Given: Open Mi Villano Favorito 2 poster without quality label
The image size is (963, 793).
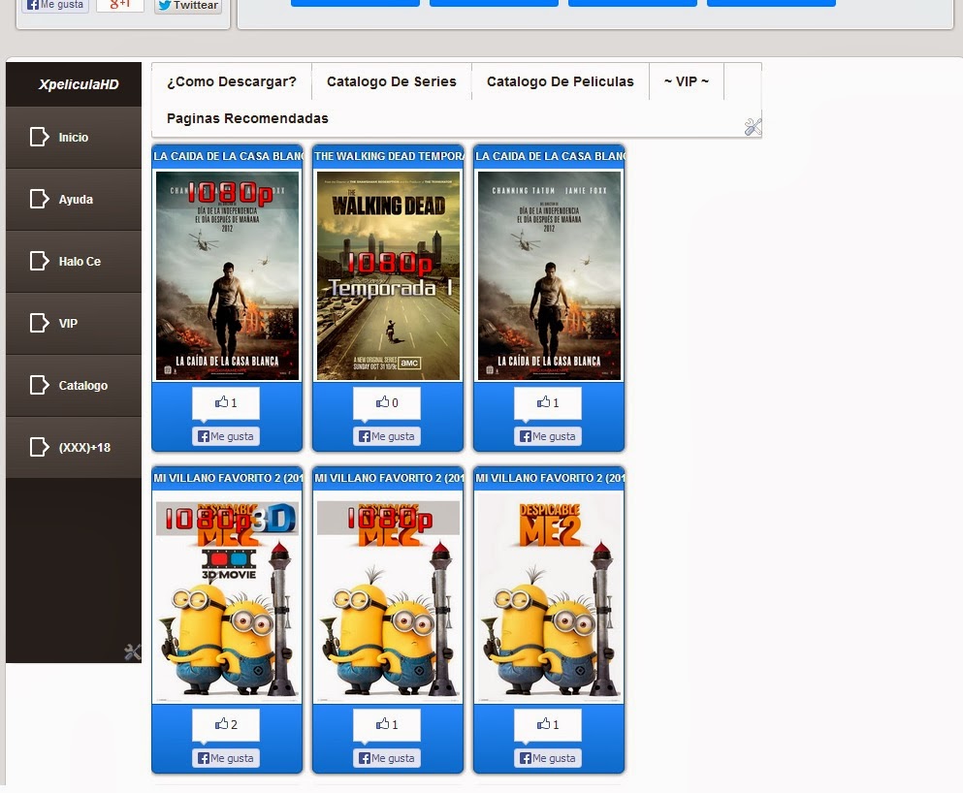Looking at the screenshot, I should 549,597.
